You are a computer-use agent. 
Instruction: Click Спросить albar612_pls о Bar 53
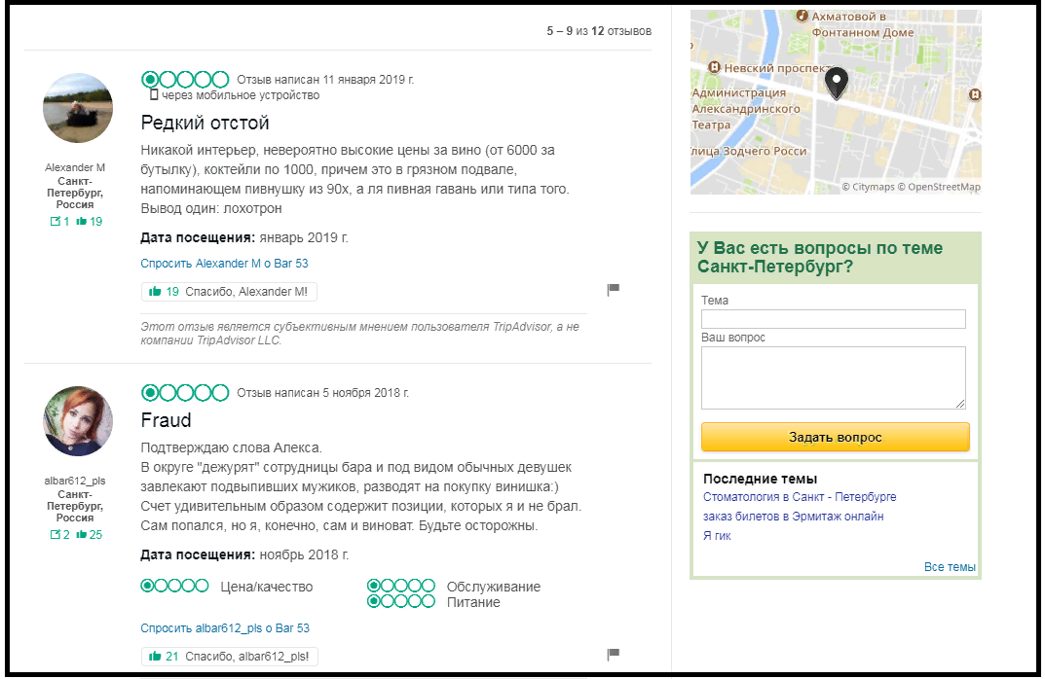click(x=225, y=628)
